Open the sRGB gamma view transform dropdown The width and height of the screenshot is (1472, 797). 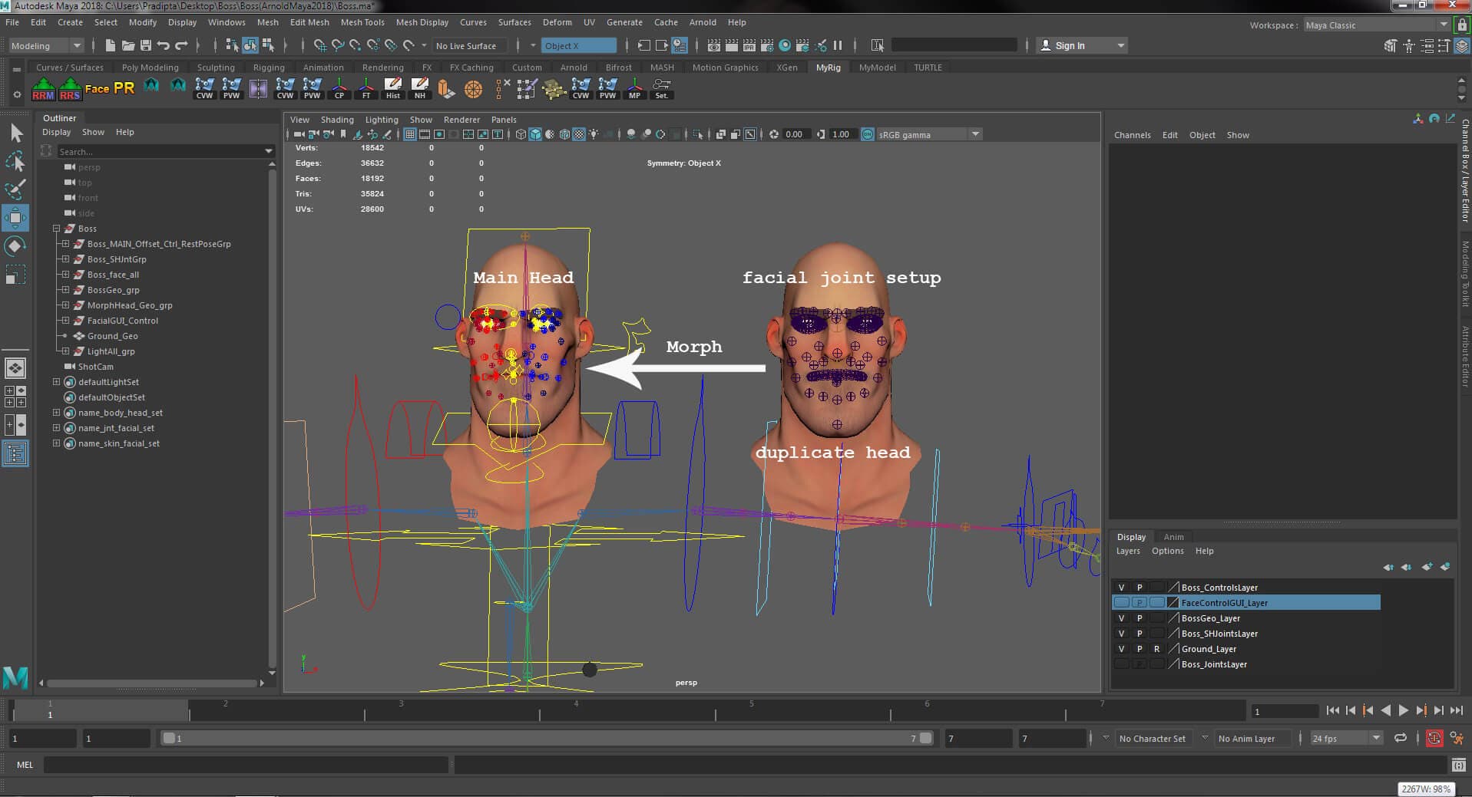[x=975, y=134]
